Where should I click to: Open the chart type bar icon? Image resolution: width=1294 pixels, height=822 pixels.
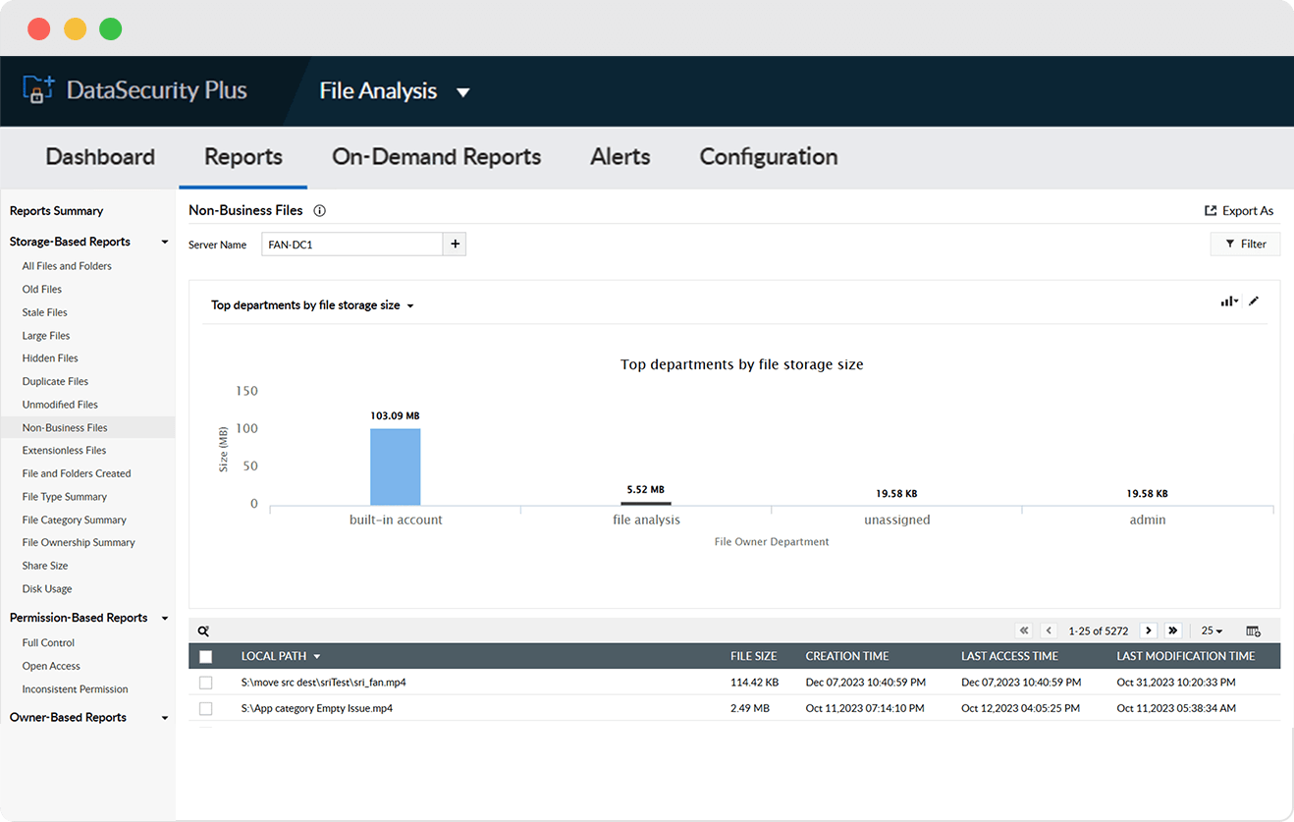(1228, 301)
